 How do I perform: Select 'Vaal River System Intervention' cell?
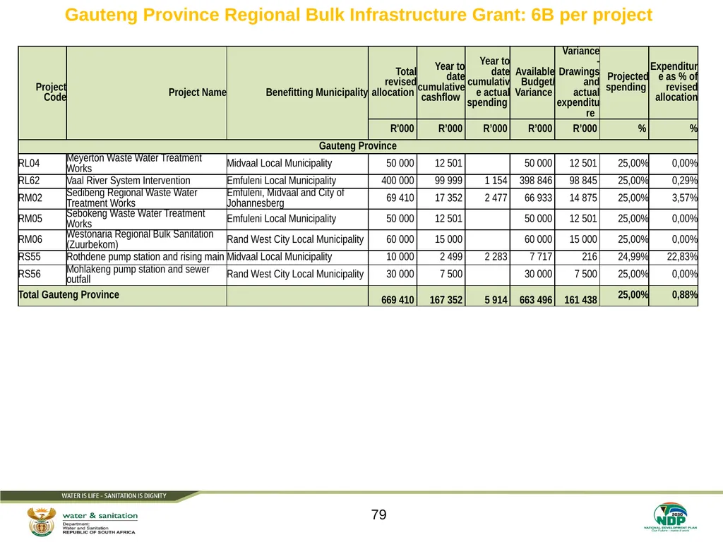(x=146, y=181)
